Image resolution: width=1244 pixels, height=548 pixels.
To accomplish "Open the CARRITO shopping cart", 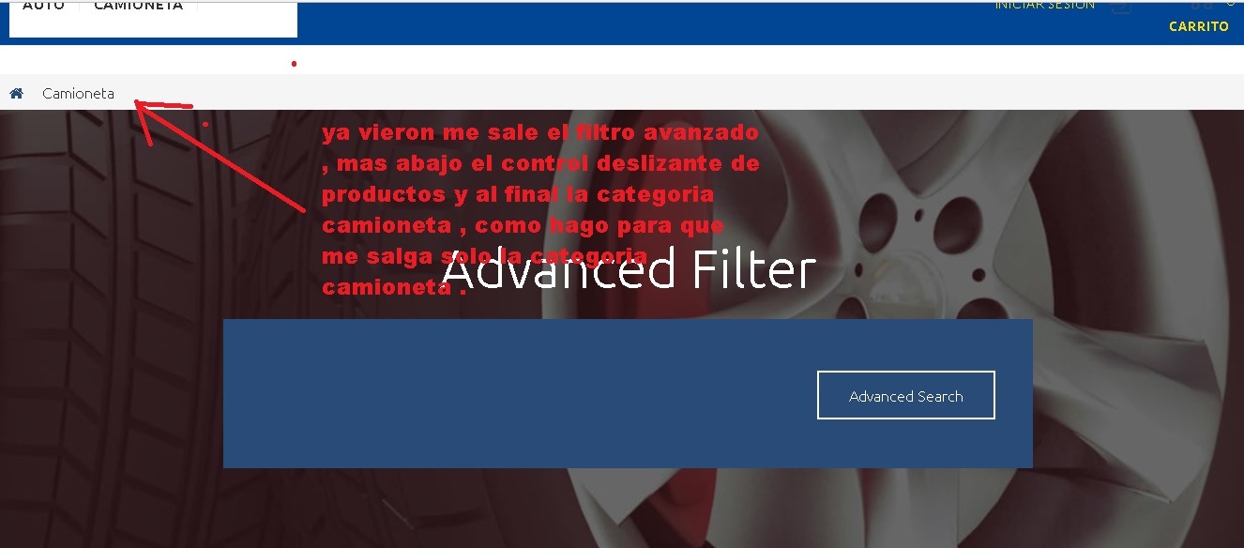I will click(1198, 26).
